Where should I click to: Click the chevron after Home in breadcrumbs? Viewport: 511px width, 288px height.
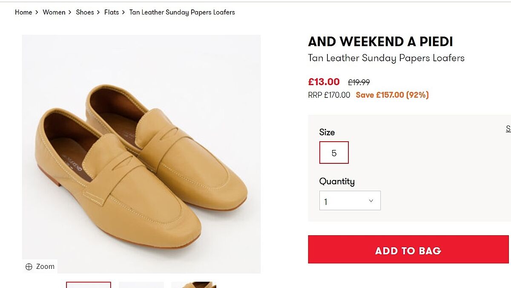[x=37, y=12]
